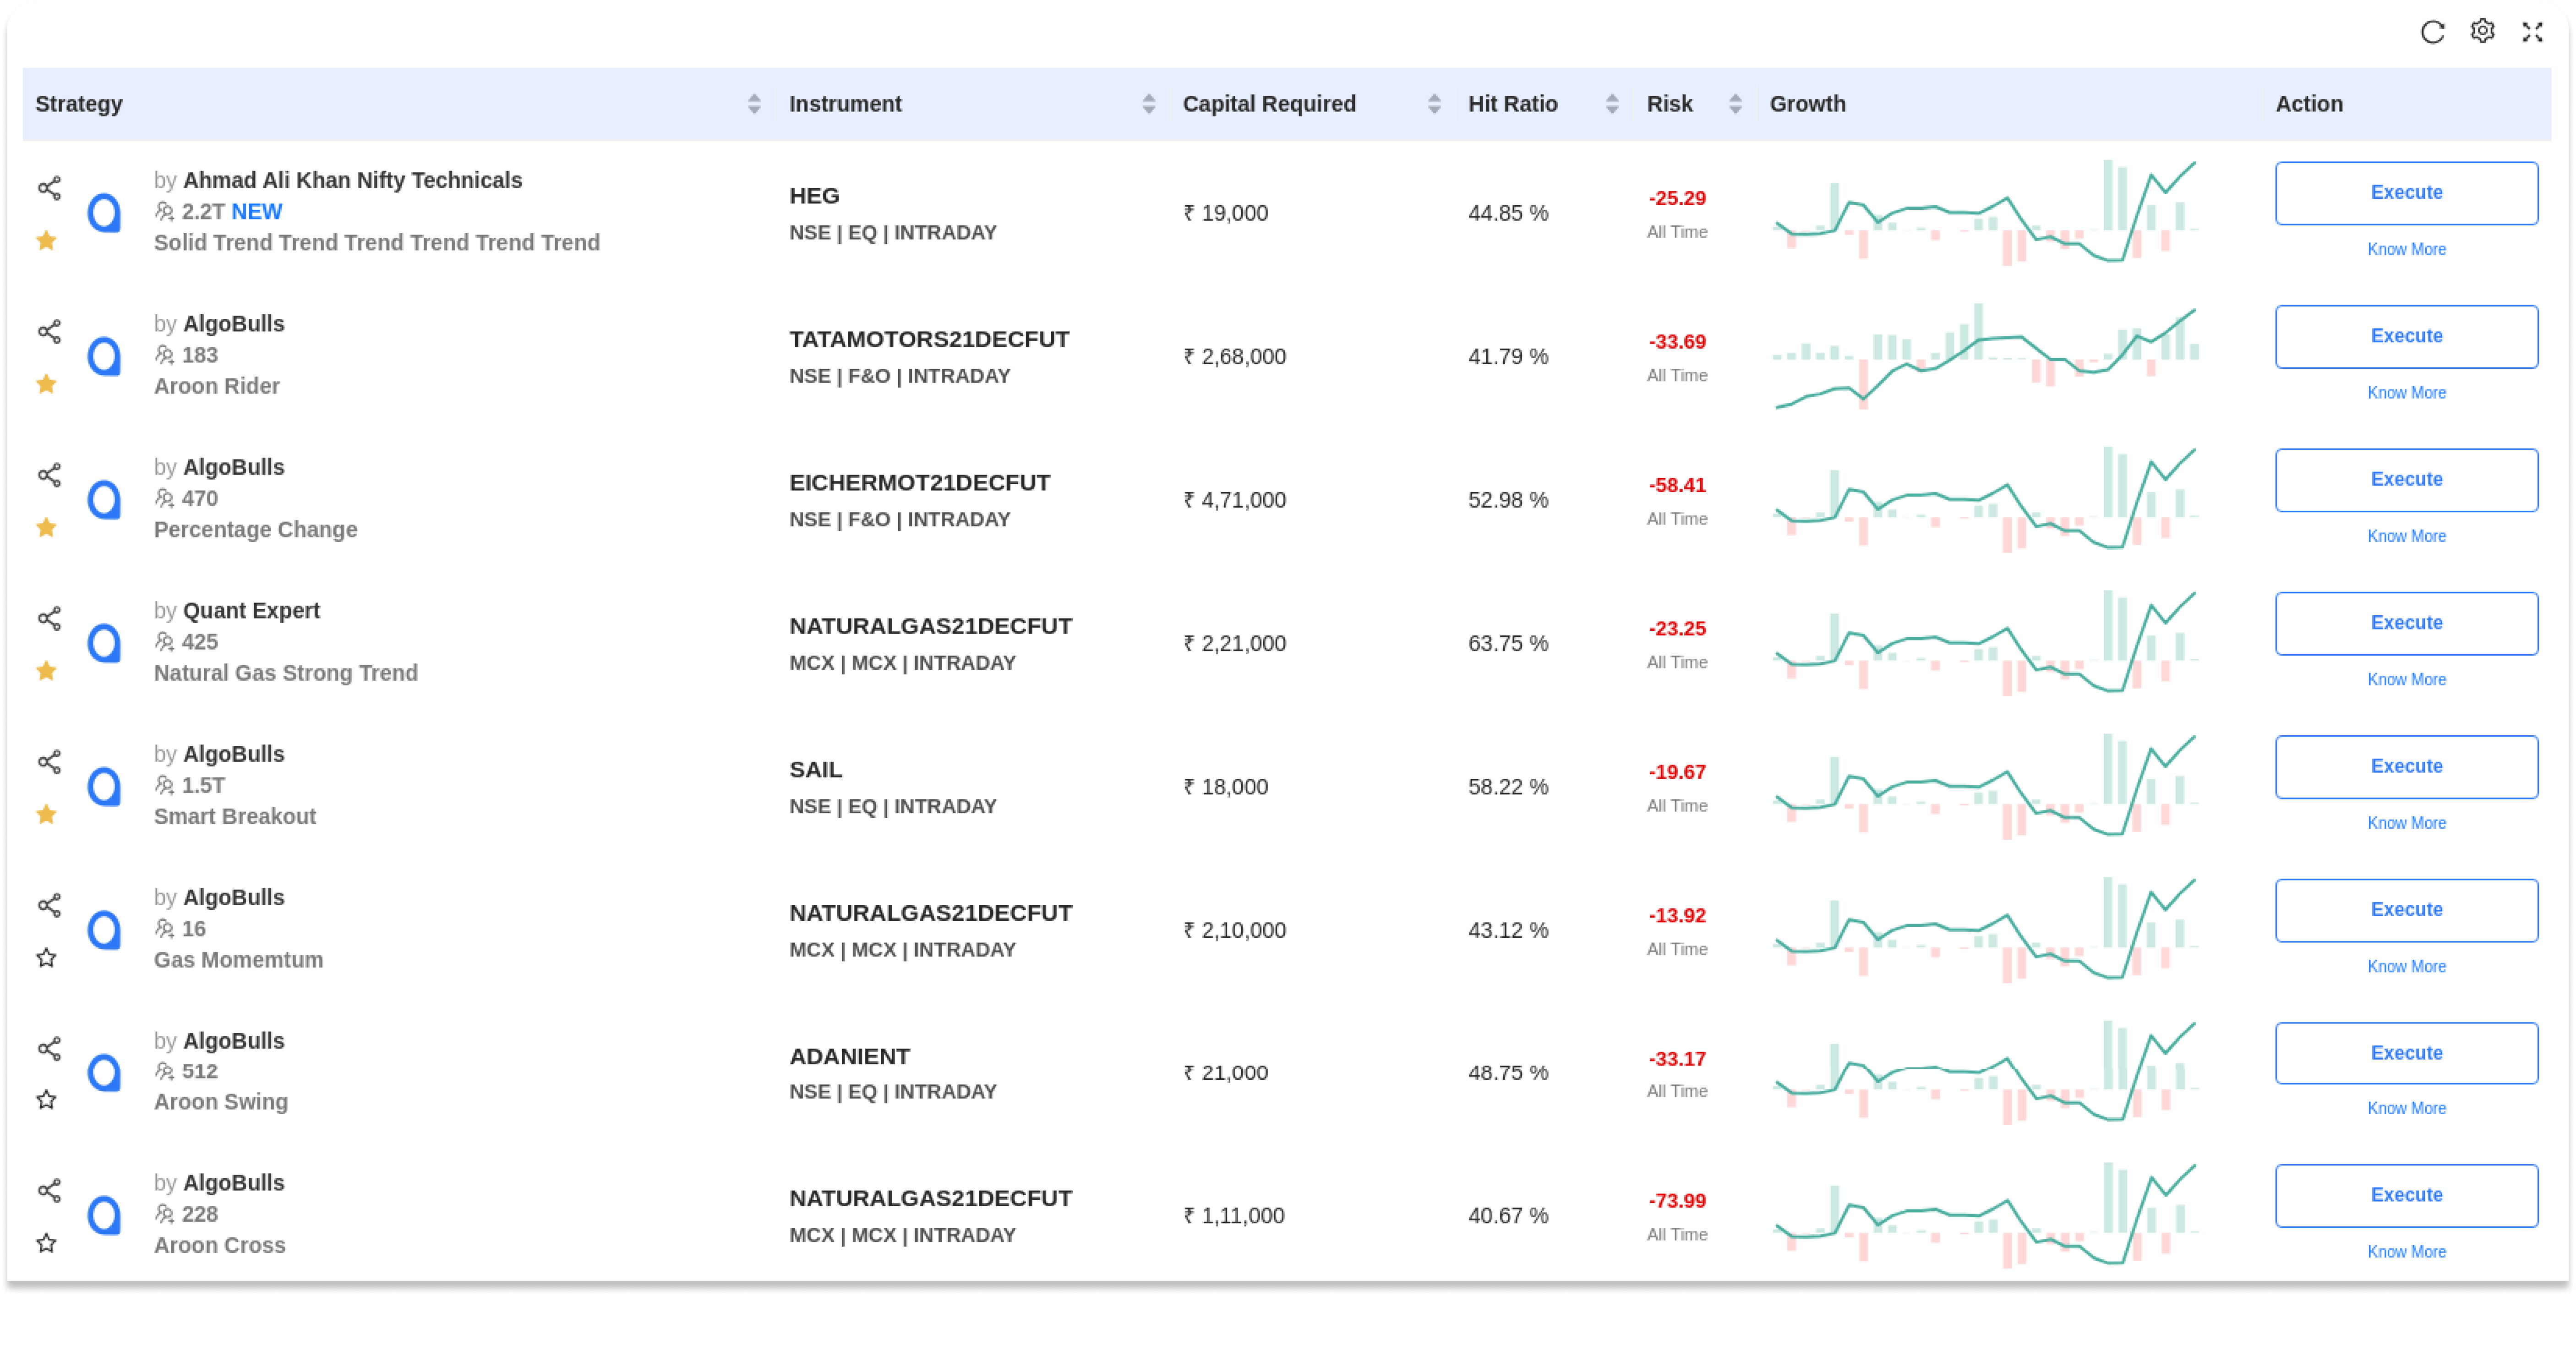Open growth chart for HEG strategy

[1985, 212]
